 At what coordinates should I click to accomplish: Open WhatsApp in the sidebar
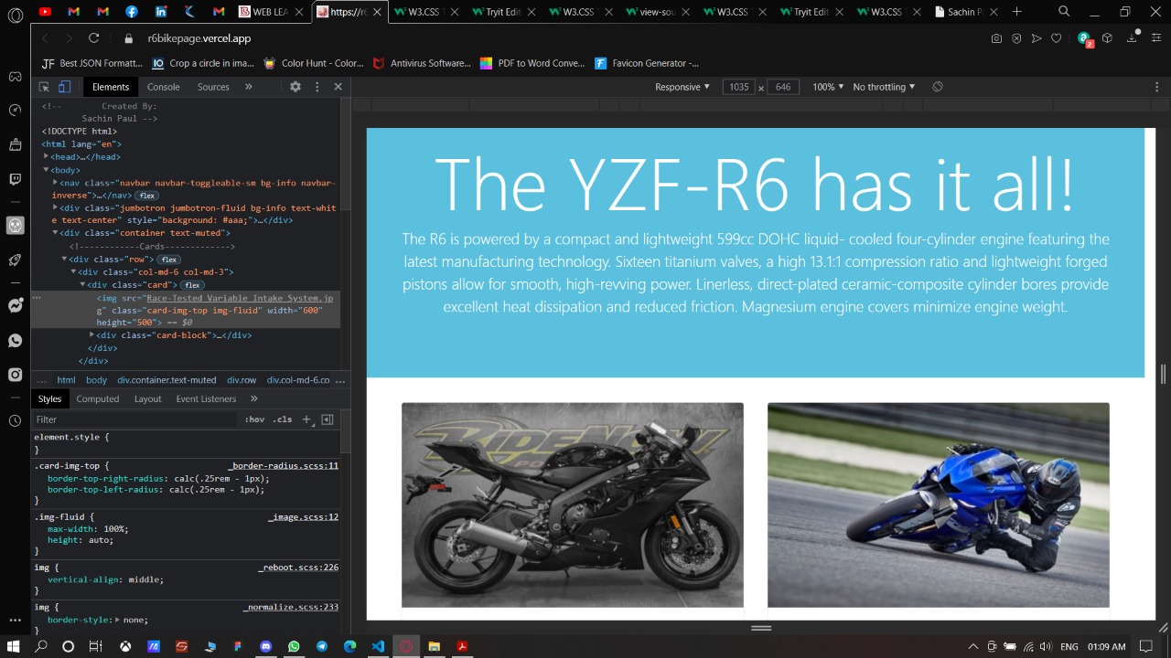click(15, 341)
